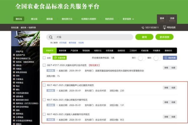The width and height of the screenshot is (188, 125).
Task: Click the gray status tag under NY/T 4825-2025
Action: (51, 120)
